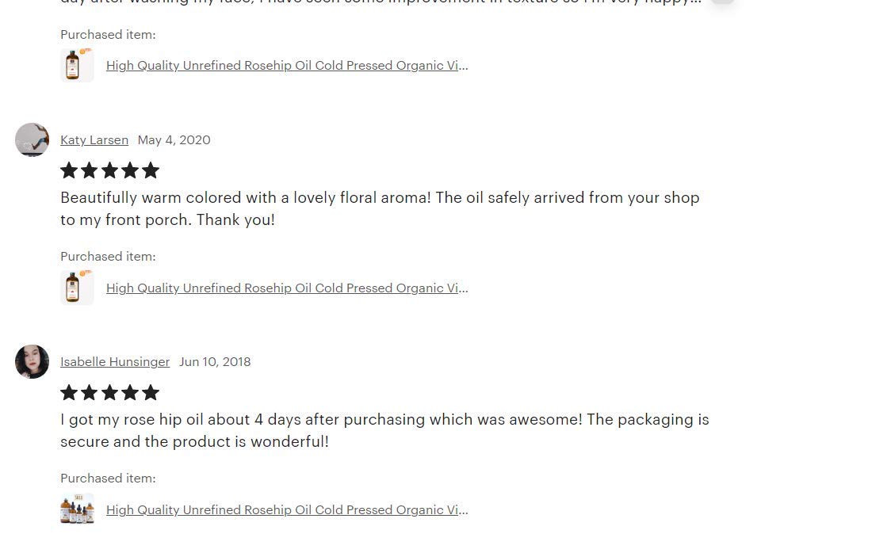
Task: Click the May 4, 2020 review date
Action: (x=174, y=140)
